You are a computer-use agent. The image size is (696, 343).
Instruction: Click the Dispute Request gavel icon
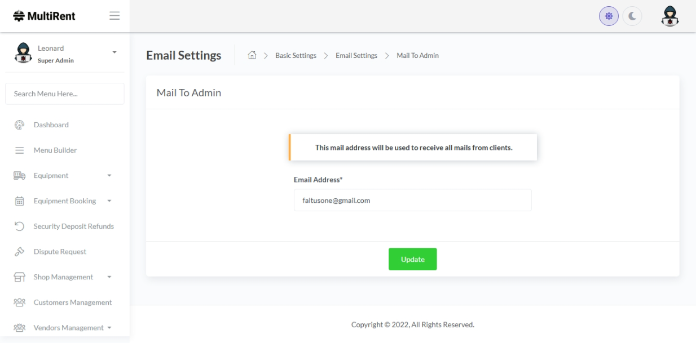point(19,252)
